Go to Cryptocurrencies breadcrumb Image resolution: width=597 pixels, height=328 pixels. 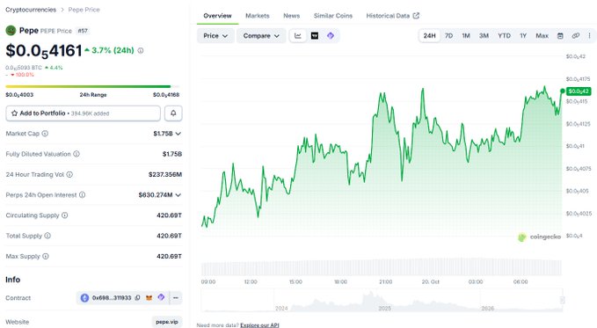point(31,10)
